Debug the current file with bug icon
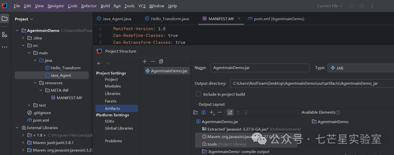 pos(362,6)
